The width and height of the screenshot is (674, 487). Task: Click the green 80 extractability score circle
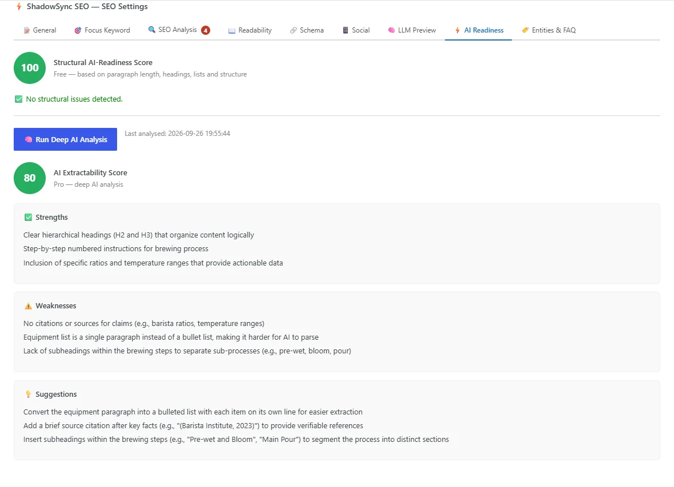click(30, 178)
